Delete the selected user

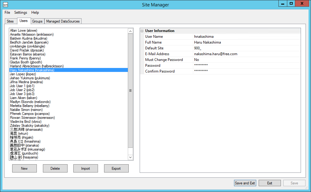click(x=55, y=169)
